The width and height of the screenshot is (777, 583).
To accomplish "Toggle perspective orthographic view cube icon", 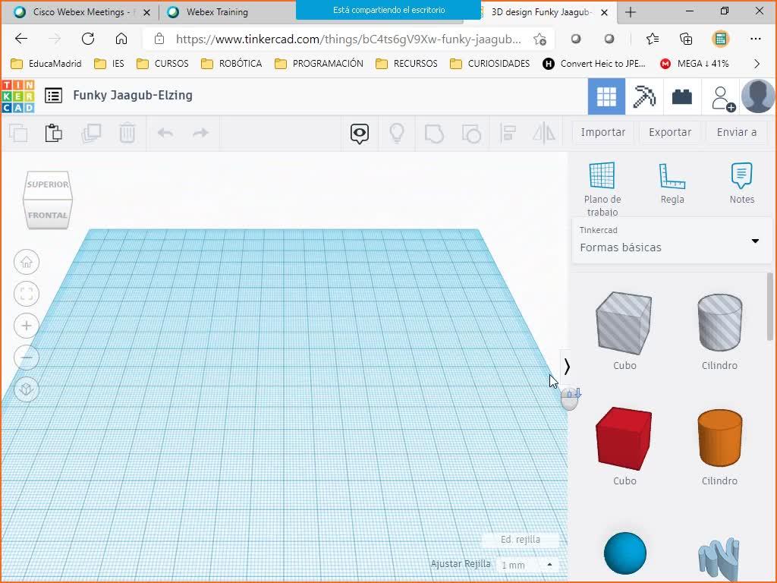I will click(27, 389).
